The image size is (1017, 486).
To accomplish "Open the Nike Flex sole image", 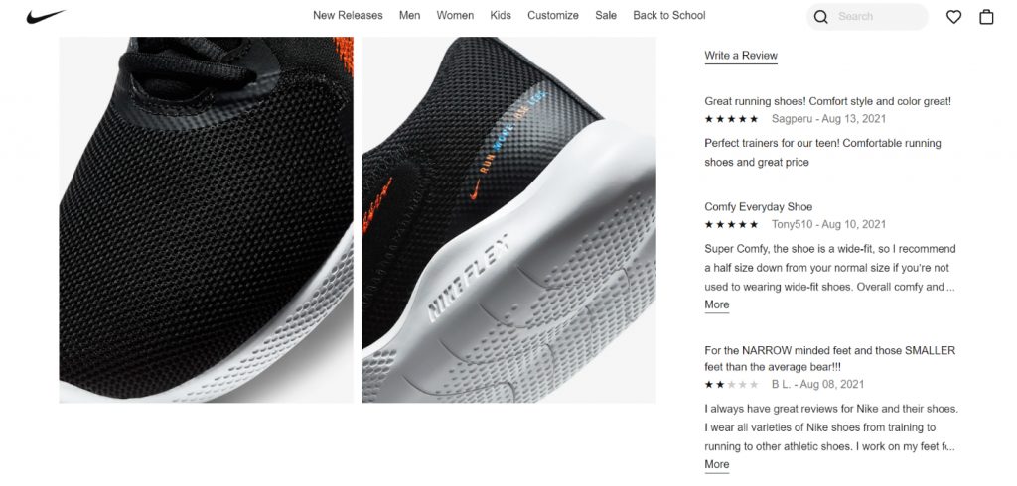I will (x=508, y=219).
